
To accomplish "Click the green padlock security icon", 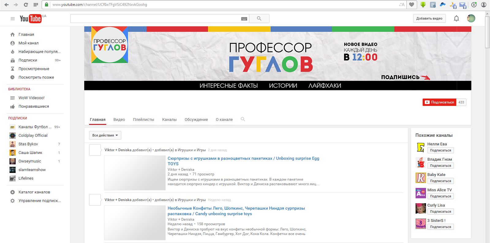I will [x=47, y=5].
